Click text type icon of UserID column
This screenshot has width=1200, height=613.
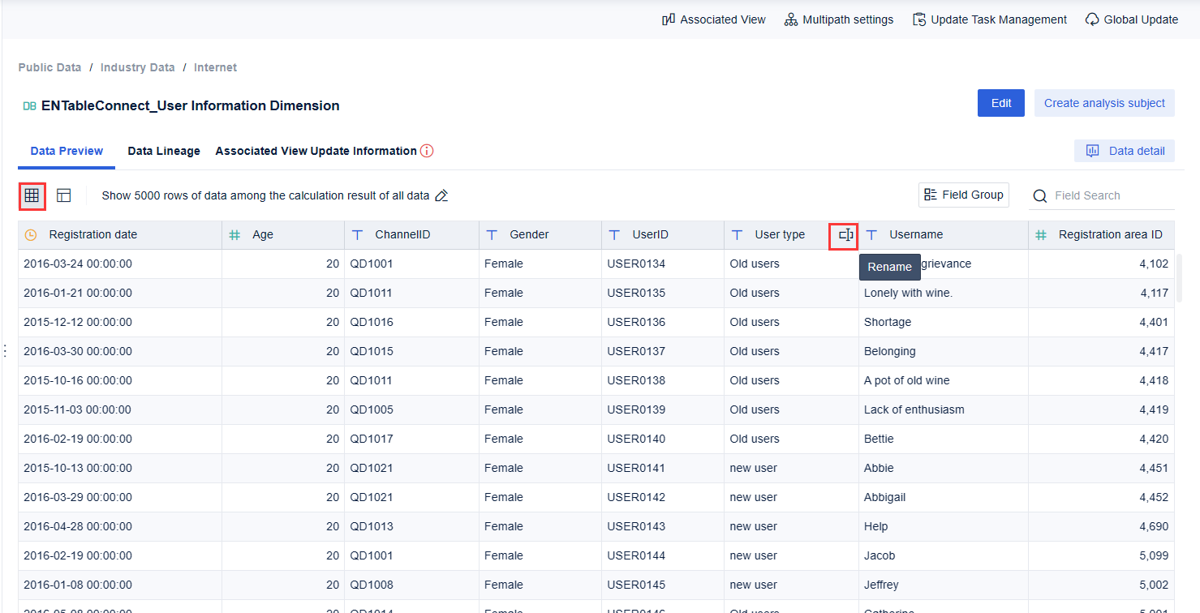614,235
